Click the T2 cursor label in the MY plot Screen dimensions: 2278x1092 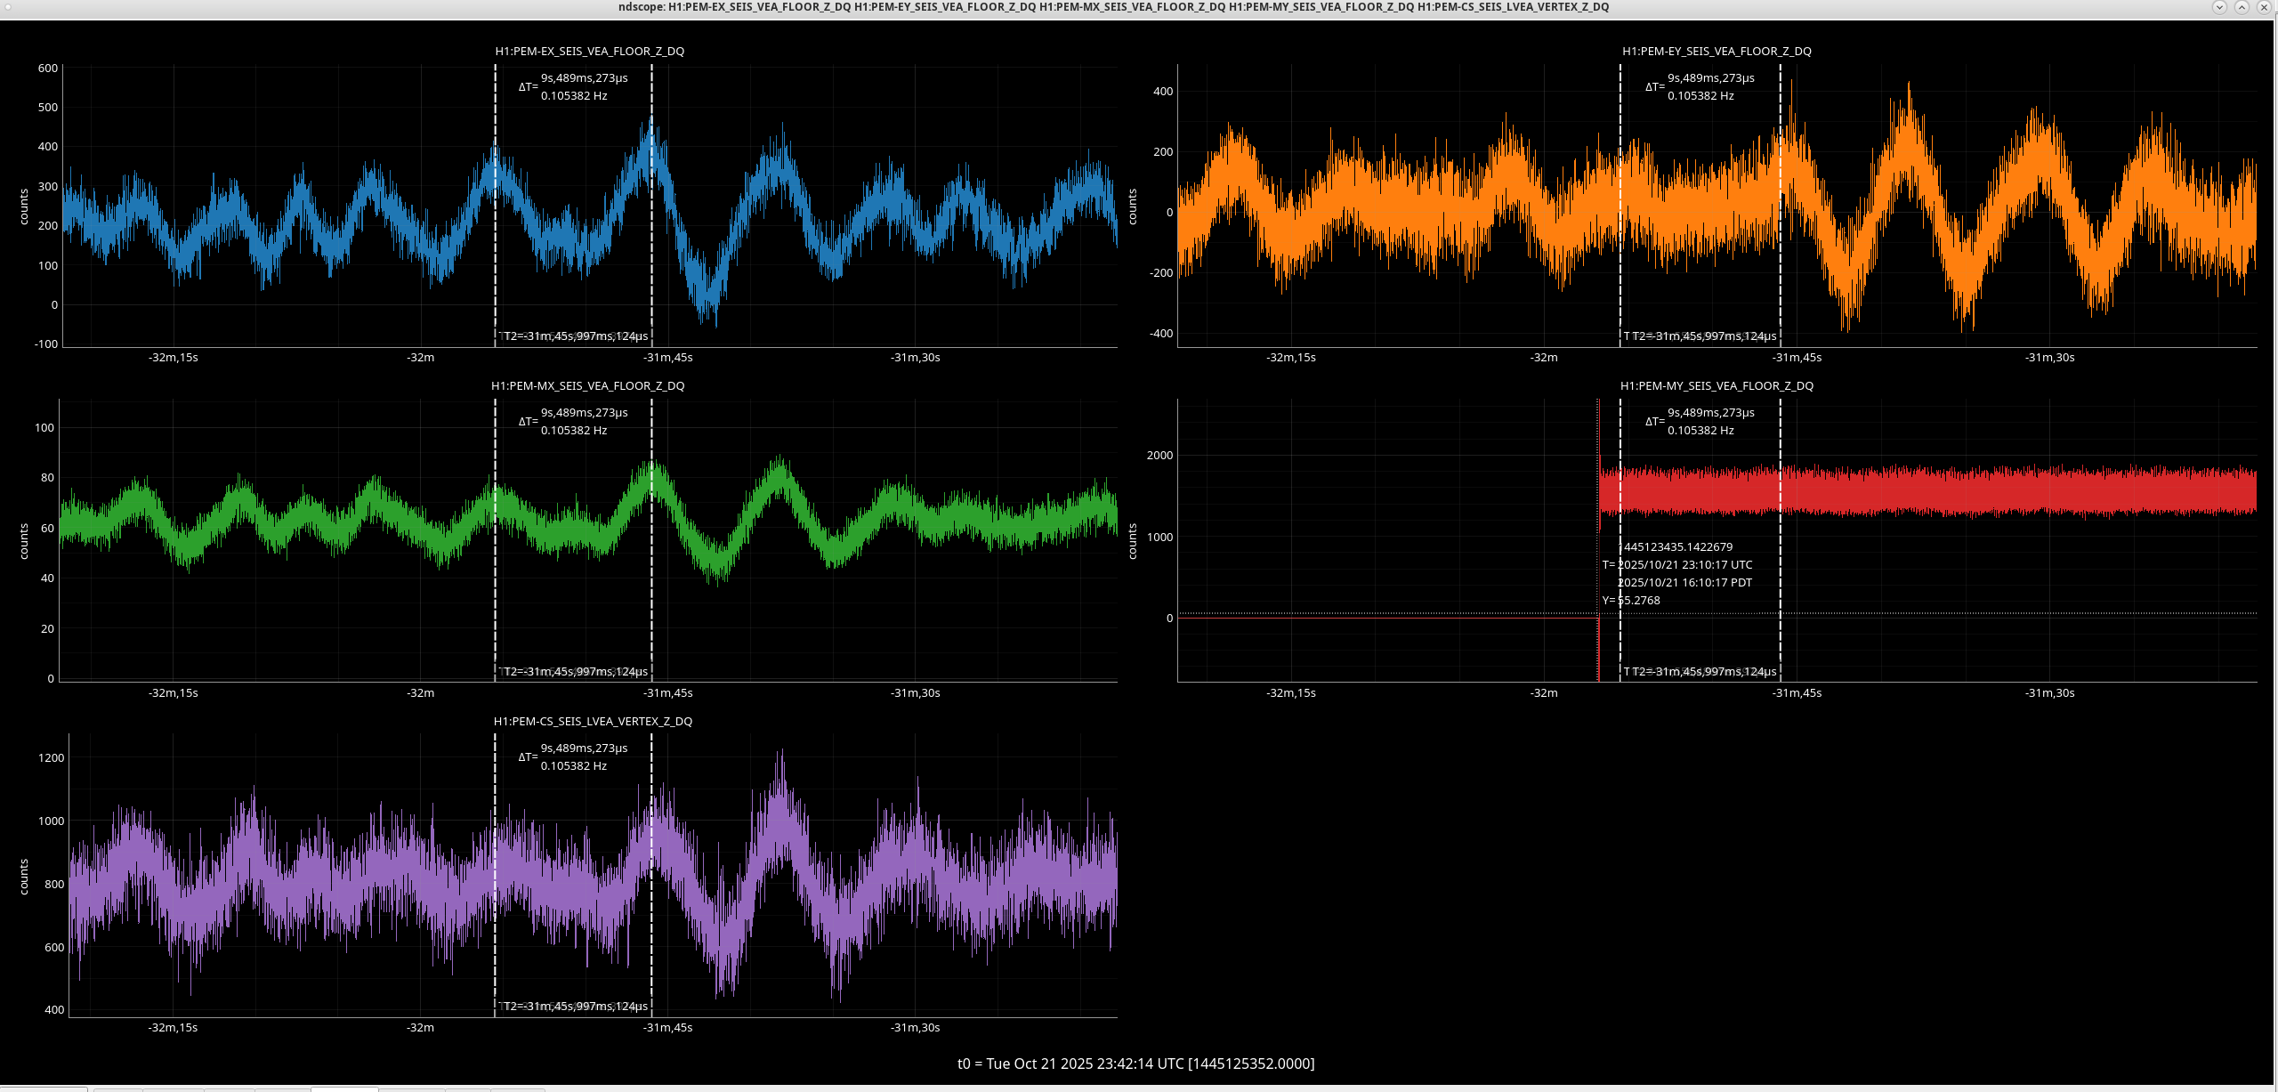(x=1702, y=672)
